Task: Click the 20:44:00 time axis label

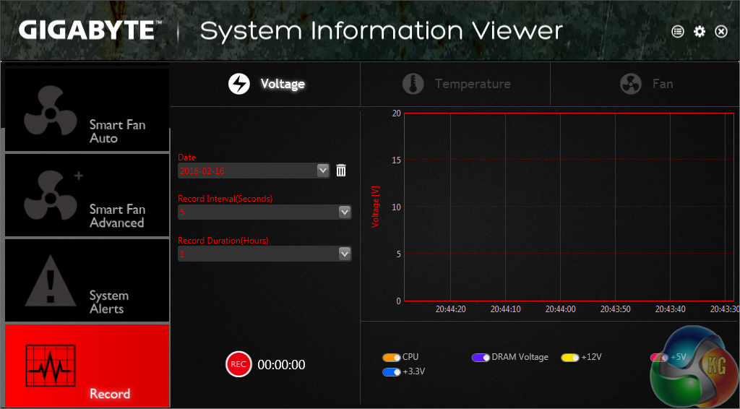Action: point(560,309)
